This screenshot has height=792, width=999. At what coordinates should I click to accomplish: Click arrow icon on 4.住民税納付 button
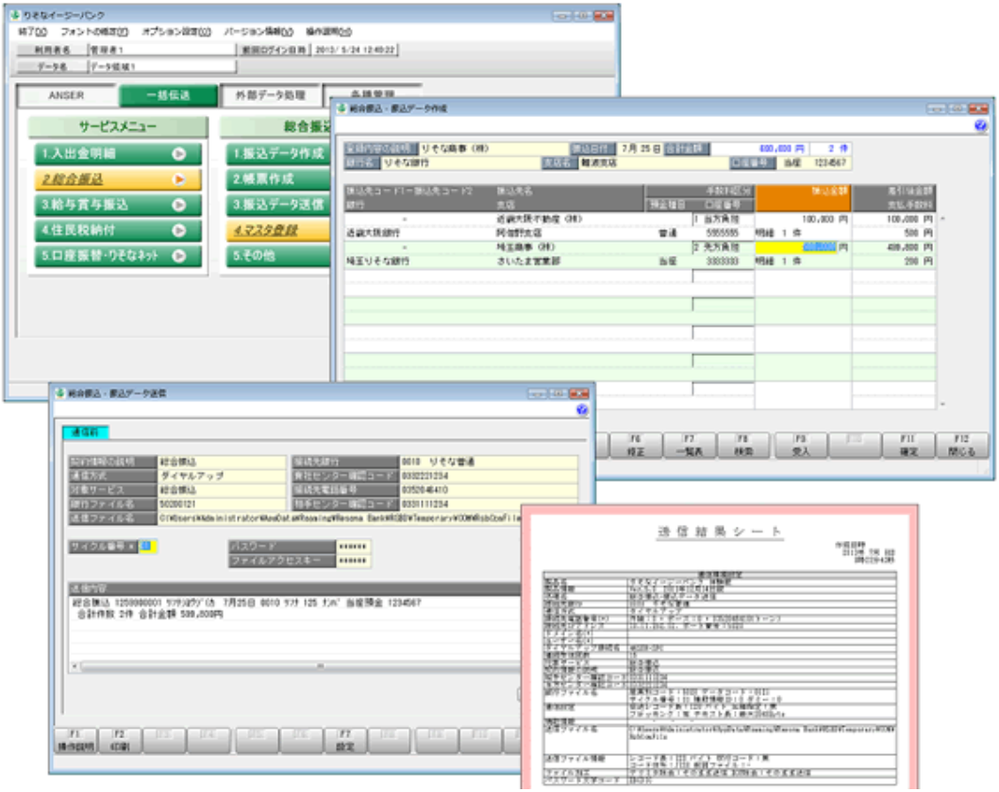point(178,229)
